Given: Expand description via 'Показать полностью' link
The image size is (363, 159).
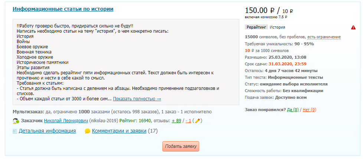Looking at the screenshot, I should point(137,99).
